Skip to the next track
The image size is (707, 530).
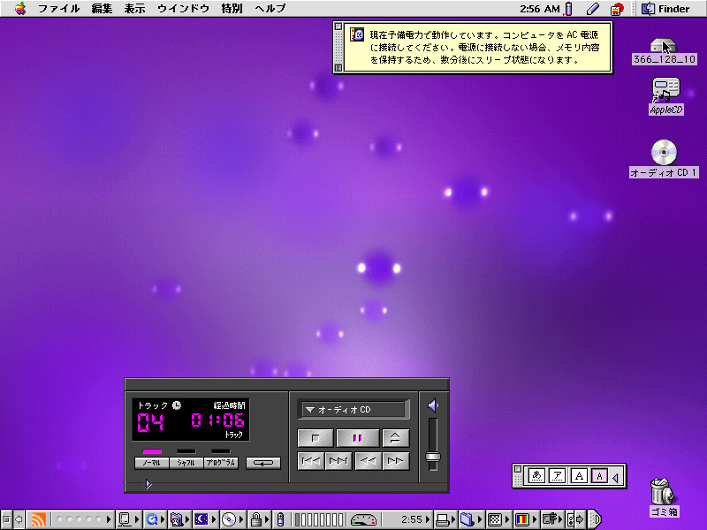[338, 461]
